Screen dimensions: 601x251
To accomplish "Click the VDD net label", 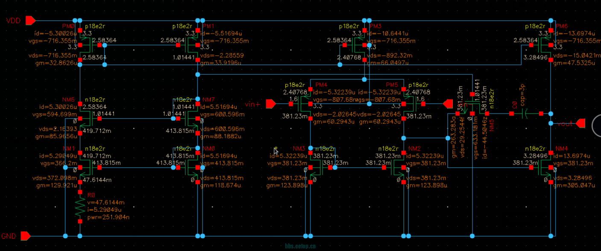I will coord(13,20).
